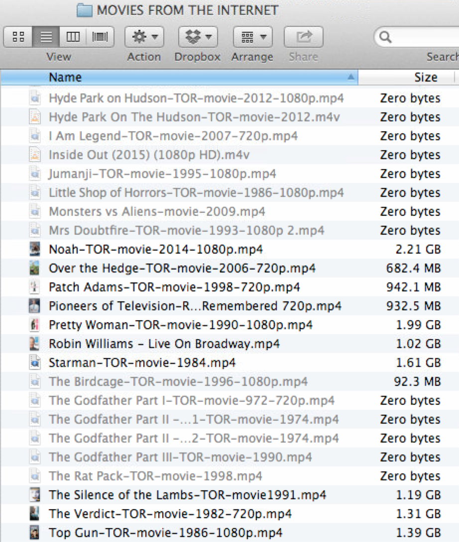This screenshot has width=459, height=542.
Task: Select the Pioneers of Television file icon
Action: click(x=35, y=306)
